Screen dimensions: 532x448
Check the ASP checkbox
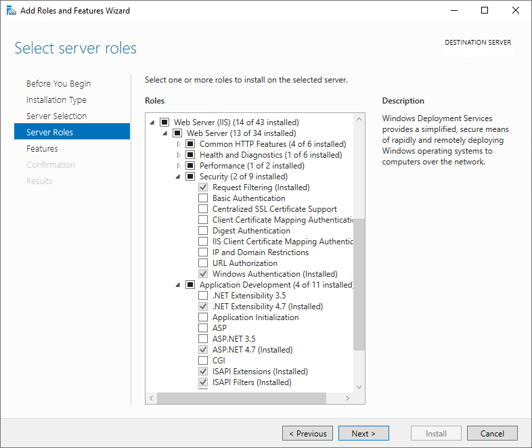(203, 328)
